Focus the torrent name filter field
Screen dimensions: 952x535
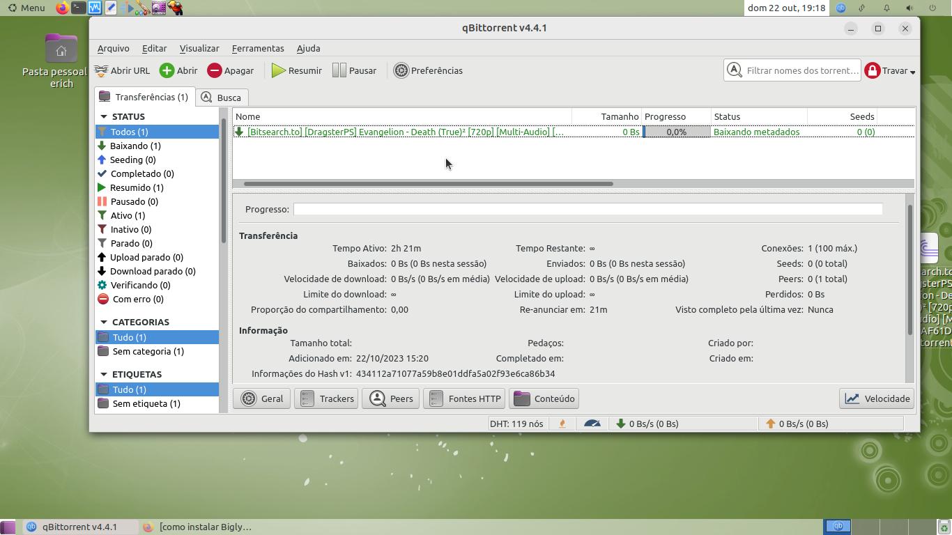point(801,70)
